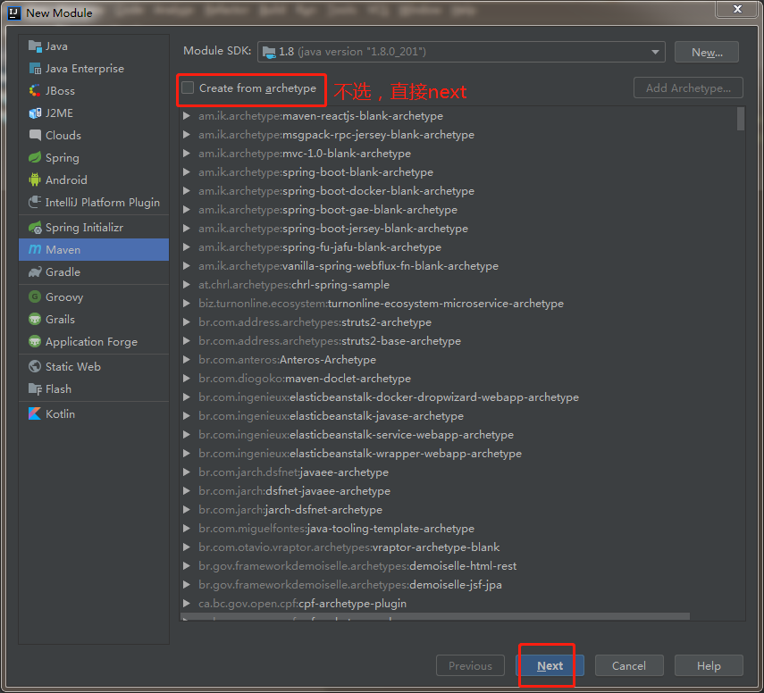
Task: Expand chrl-spring-sample archetype node
Action: [x=186, y=284]
